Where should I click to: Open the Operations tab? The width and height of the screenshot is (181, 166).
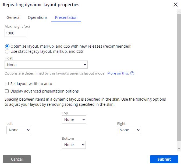point(38,17)
